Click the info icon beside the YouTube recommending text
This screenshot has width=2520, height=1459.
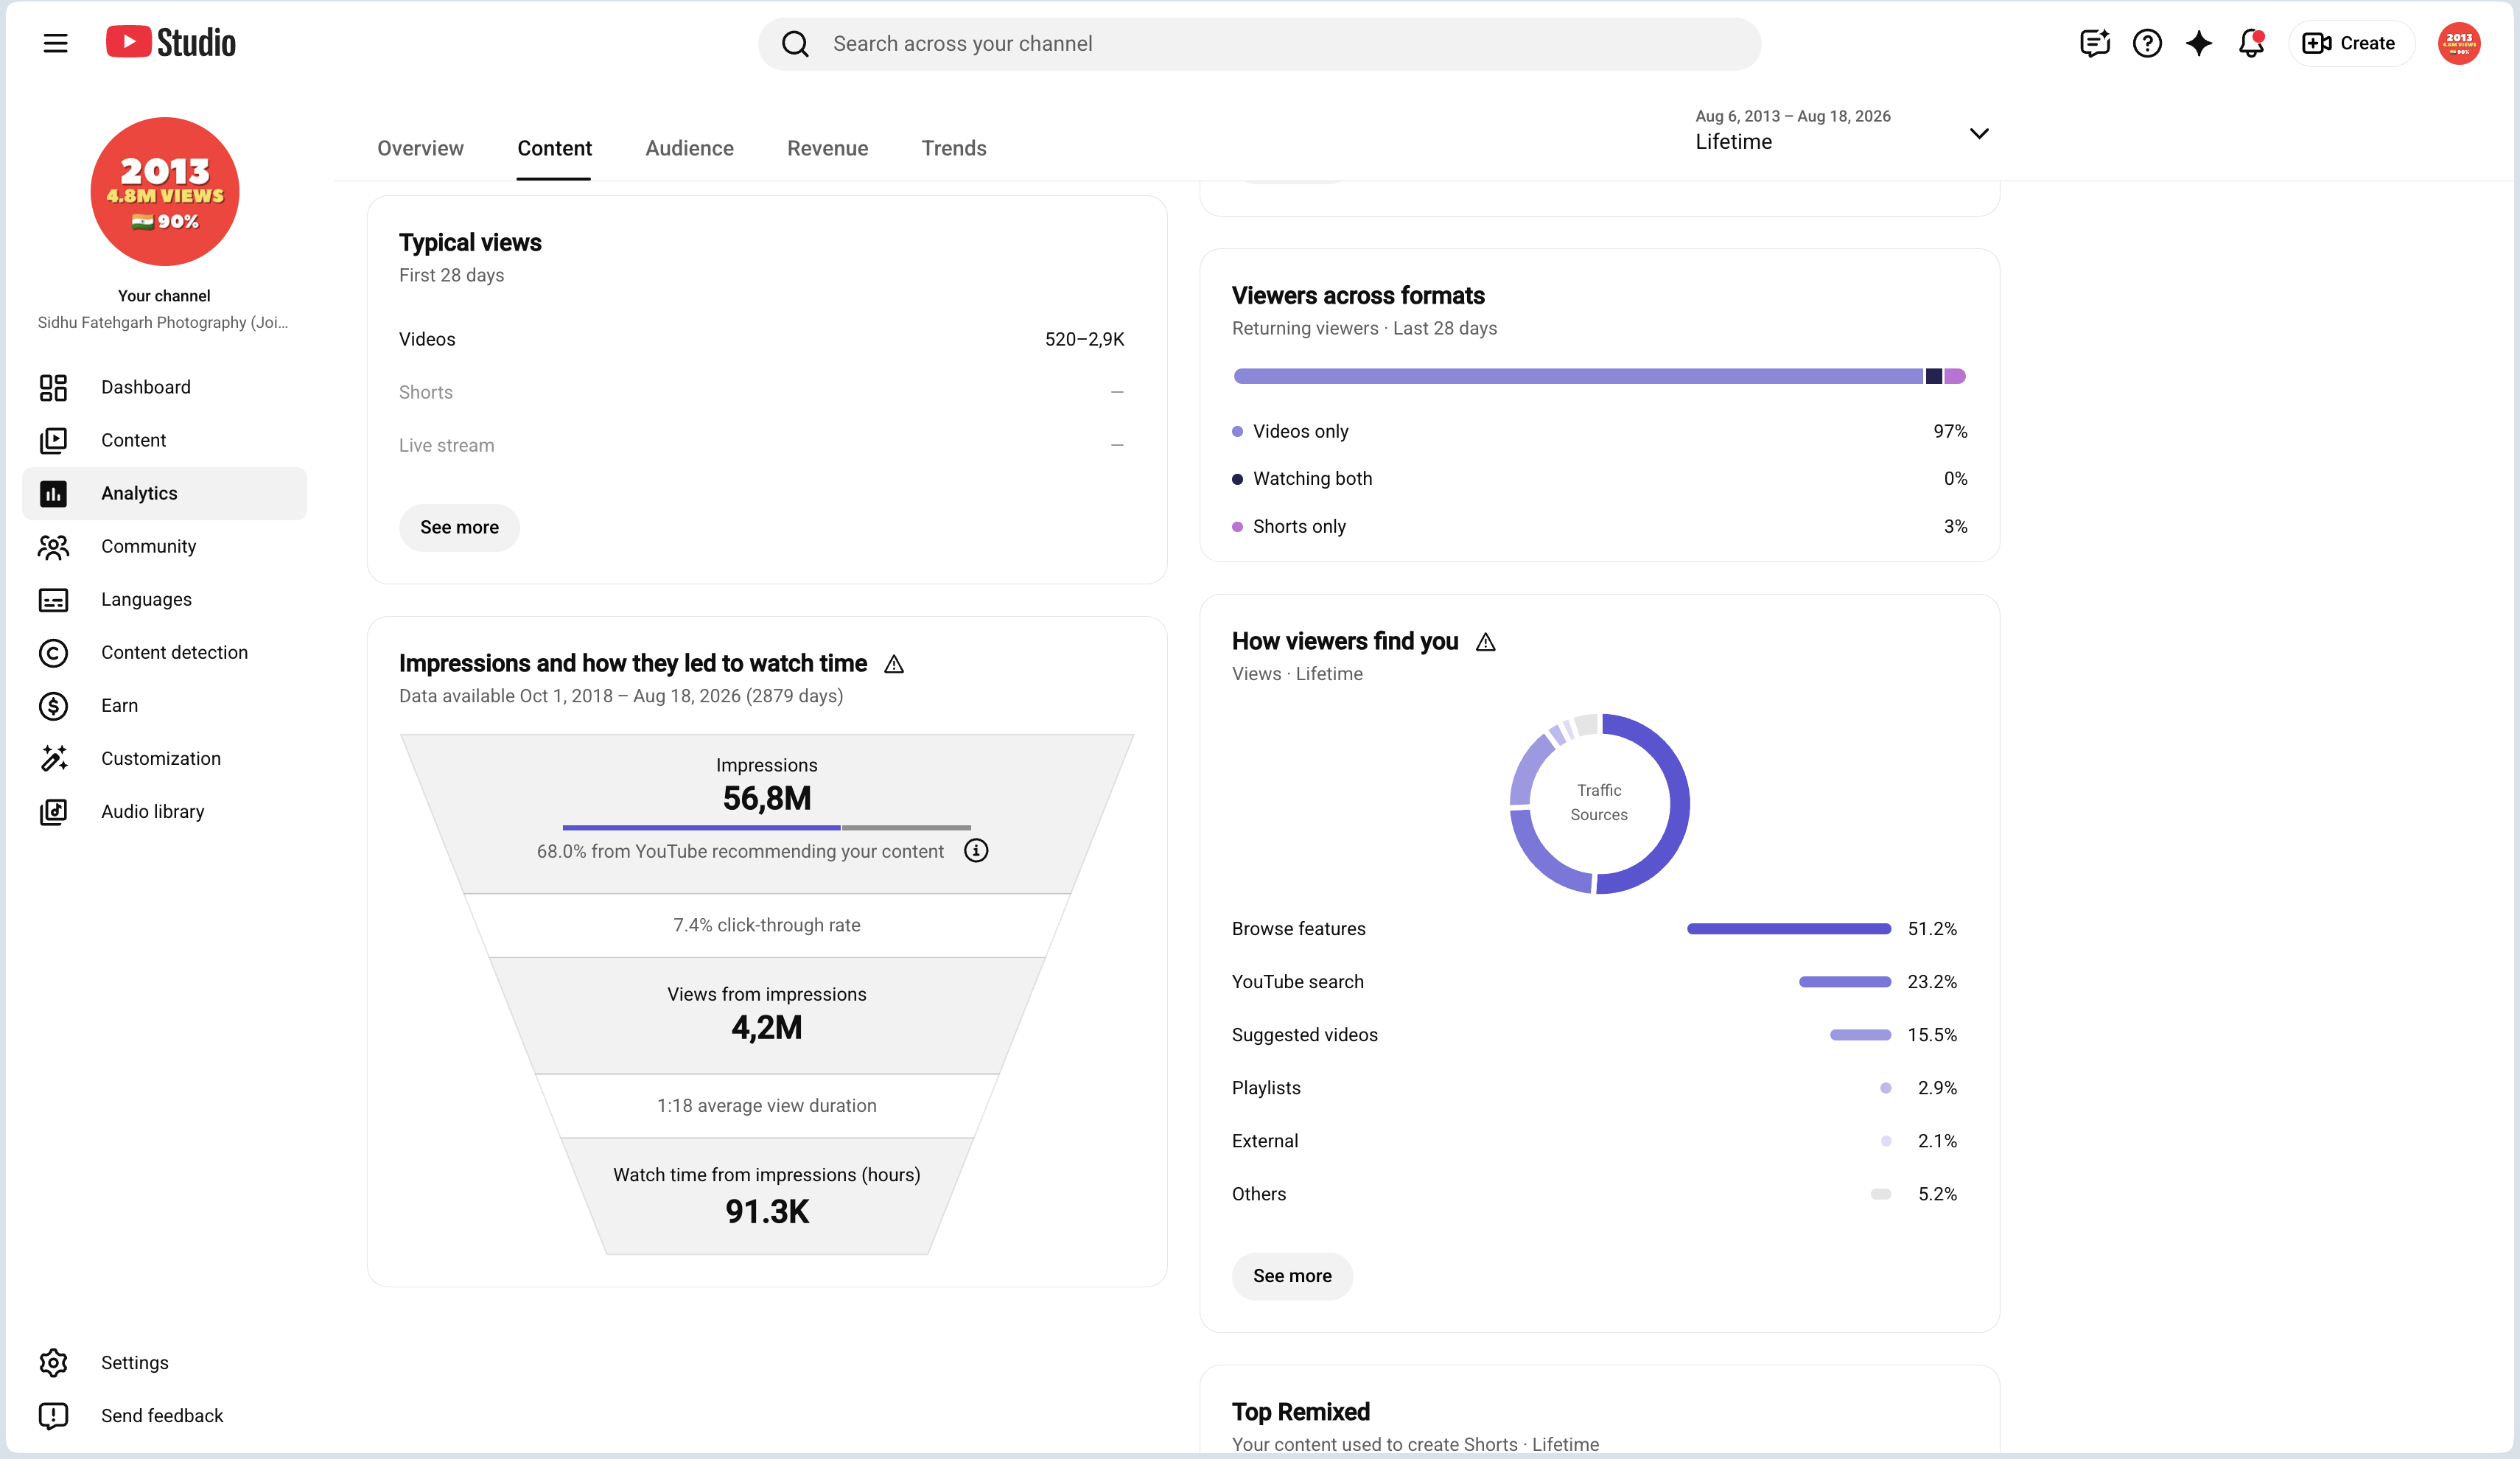976,851
